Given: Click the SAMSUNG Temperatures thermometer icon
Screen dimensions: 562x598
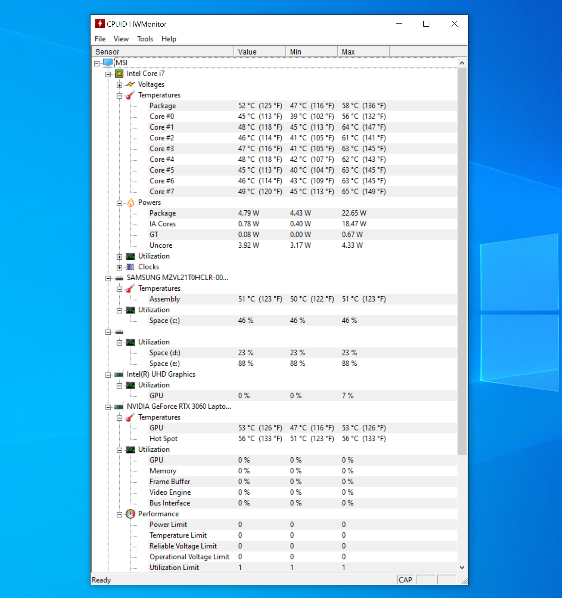Looking at the screenshot, I should point(130,288).
